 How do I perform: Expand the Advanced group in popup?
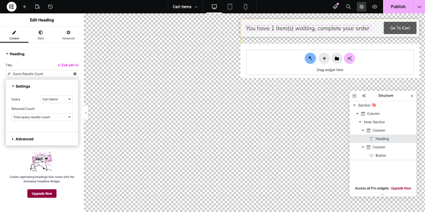(x=22, y=139)
